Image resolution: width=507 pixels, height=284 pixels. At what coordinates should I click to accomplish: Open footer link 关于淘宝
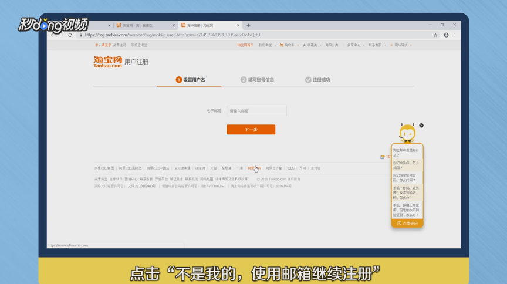101,179
